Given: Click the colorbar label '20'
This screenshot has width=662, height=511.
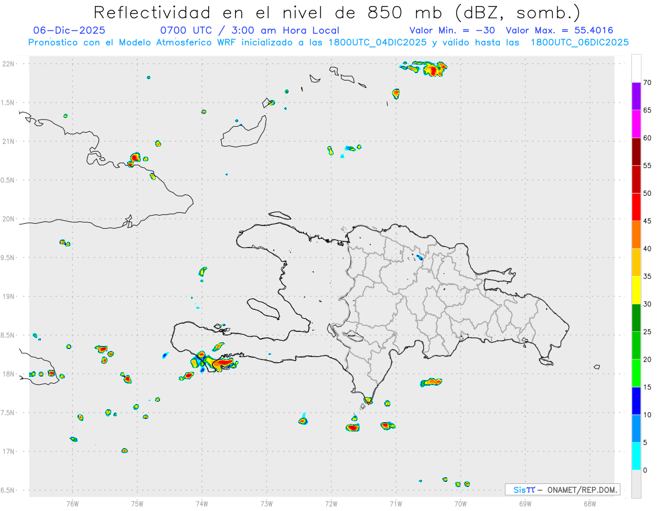Looking at the screenshot, I should (647, 359).
